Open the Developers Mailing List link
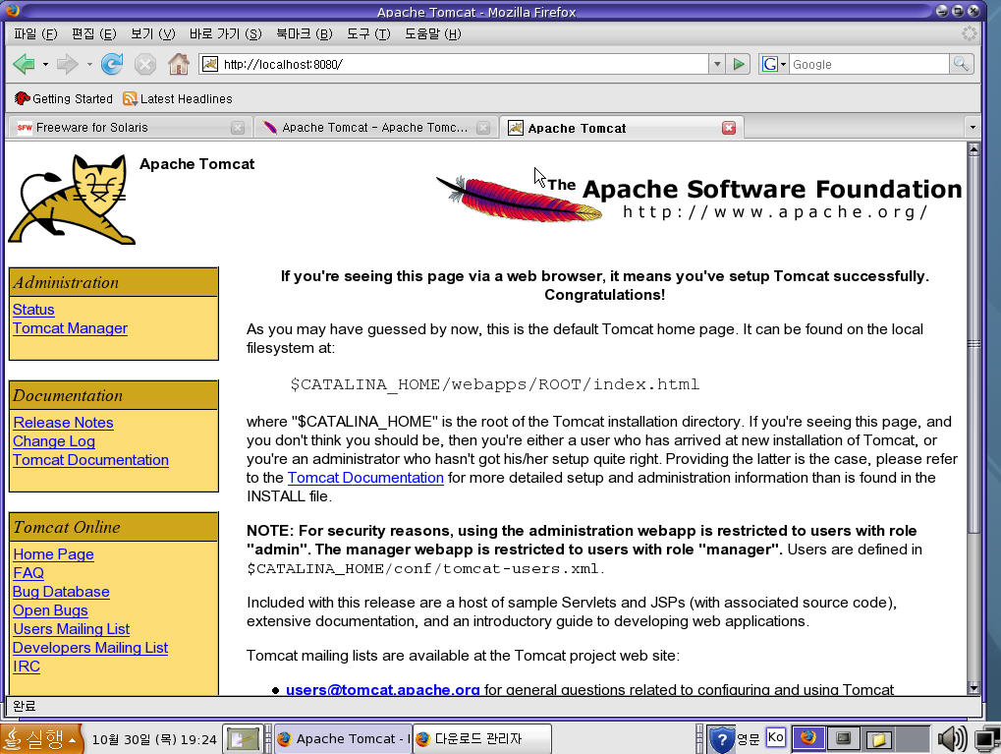 click(x=90, y=648)
